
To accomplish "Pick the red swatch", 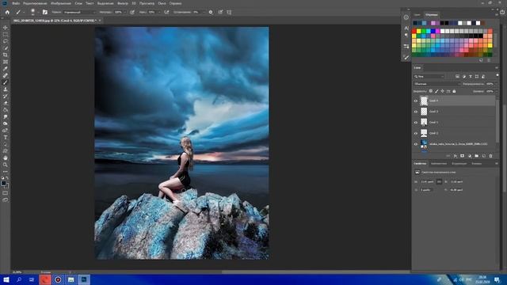I will [414, 32].
